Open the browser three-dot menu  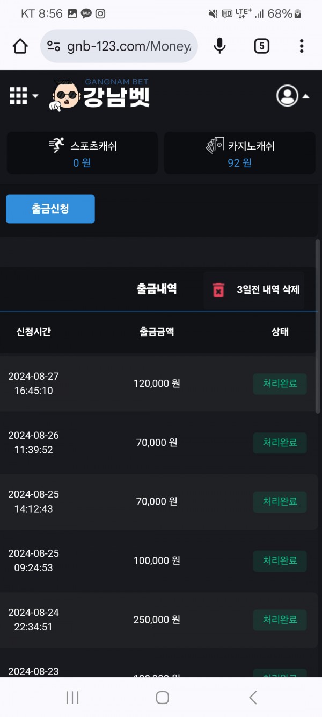coord(302,46)
